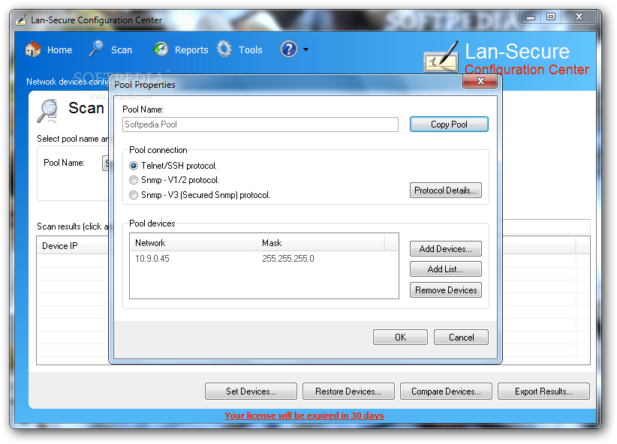This screenshot has height=444, width=617.
Task: Click the Scan page magnifier icon
Action: coord(47,111)
